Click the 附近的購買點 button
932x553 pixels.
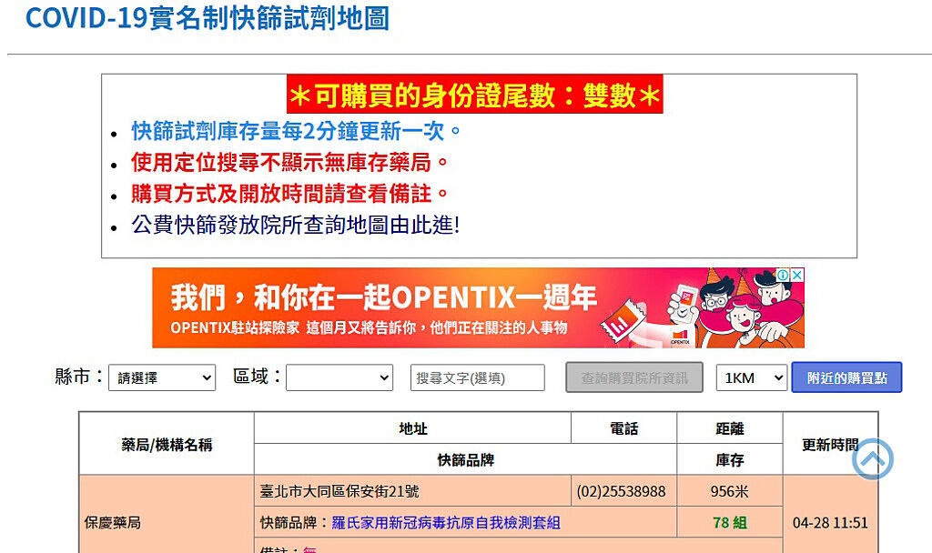pyautogui.click(x=846, y=377)
